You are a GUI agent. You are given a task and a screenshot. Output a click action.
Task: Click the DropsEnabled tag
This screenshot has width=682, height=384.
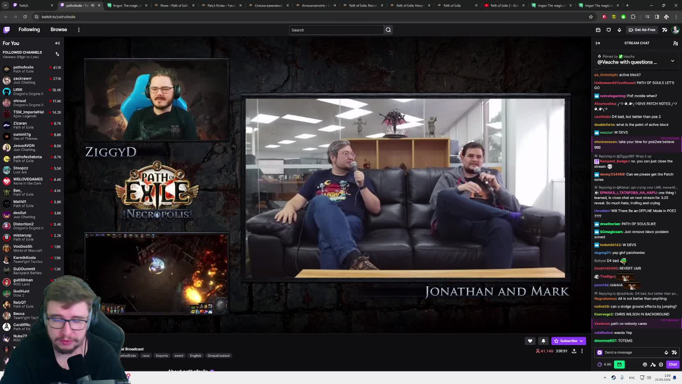click(x=218, y=356)
